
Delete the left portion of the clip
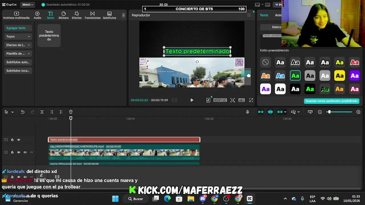(52, 112)
